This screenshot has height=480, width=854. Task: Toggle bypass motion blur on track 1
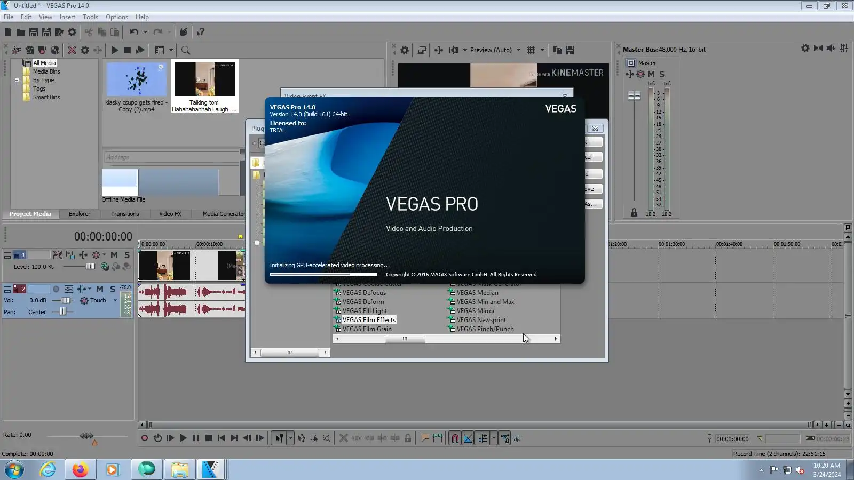[x=57, y=255]
